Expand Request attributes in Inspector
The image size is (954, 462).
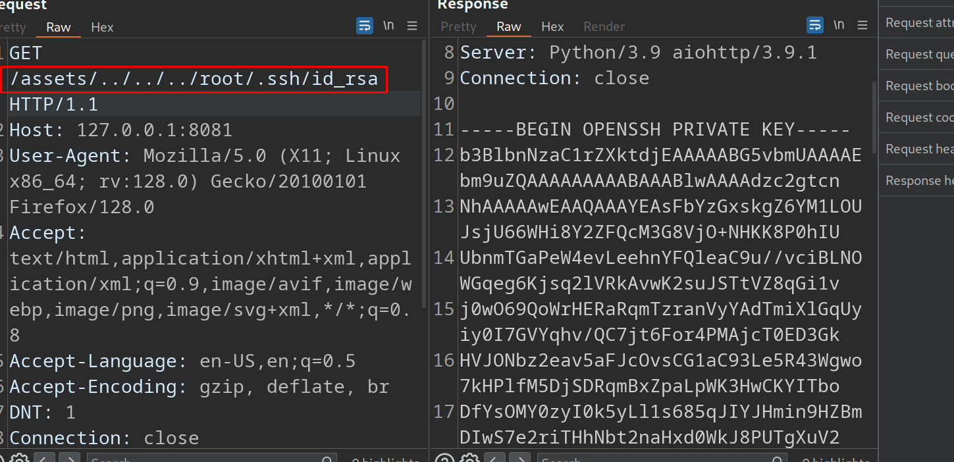[x=917, y=22]
